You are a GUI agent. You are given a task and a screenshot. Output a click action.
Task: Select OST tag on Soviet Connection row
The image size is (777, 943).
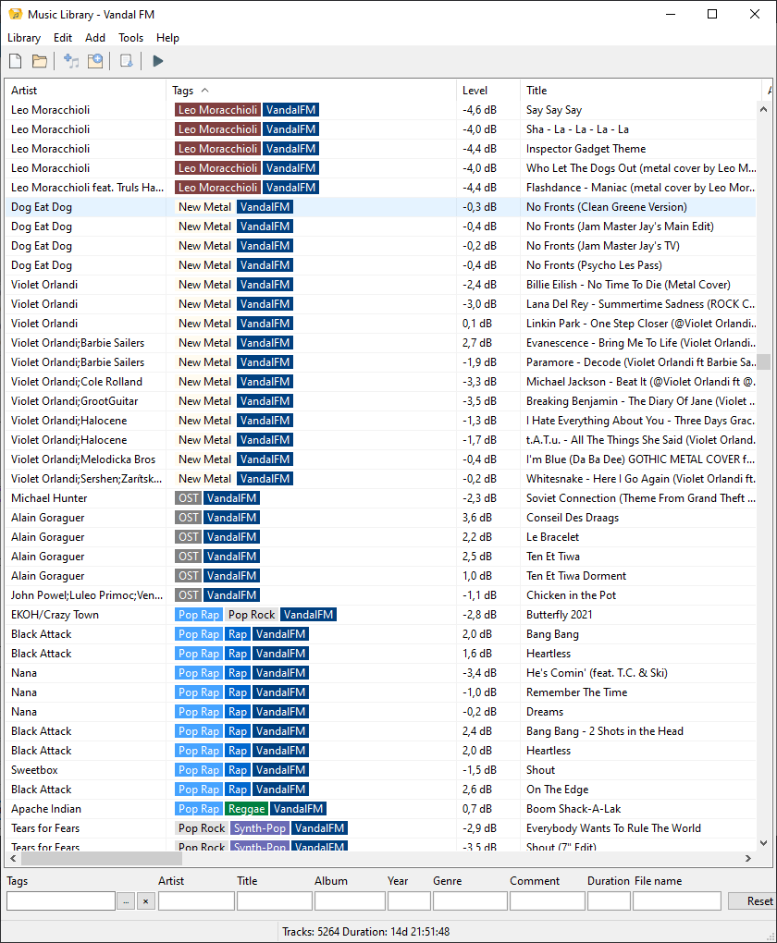click(x=189, y=498)
